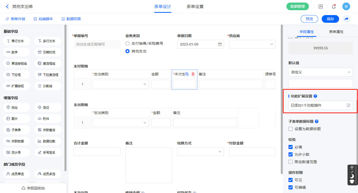Click the 付款金额 input field
Viewport: 358px width, 193px height.
(252, 152)
